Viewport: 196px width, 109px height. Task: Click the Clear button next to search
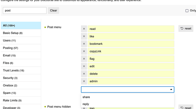pyautogui.click(x=53, y=11)
